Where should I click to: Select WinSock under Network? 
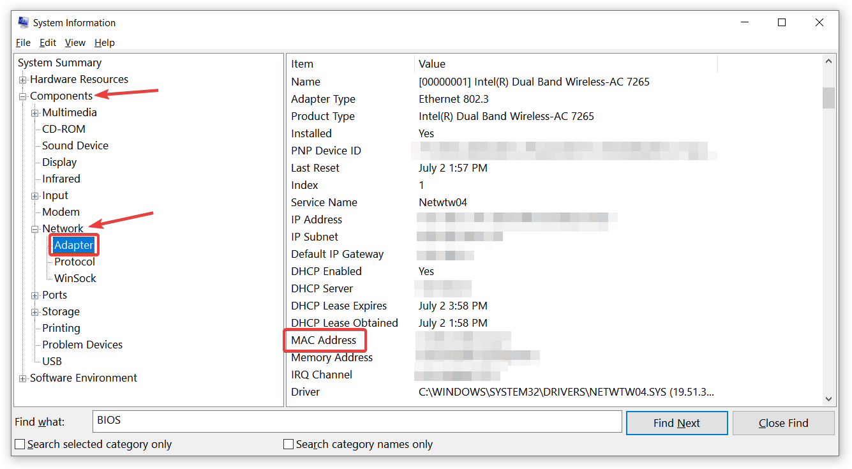[x=75, y=278]
